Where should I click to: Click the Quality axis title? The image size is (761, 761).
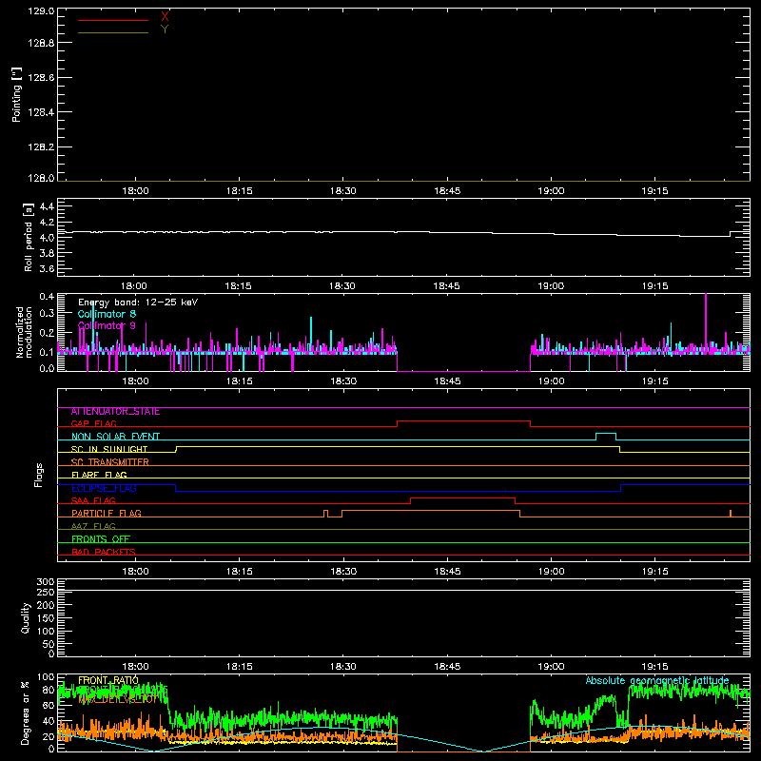click(x=26, y=617)
